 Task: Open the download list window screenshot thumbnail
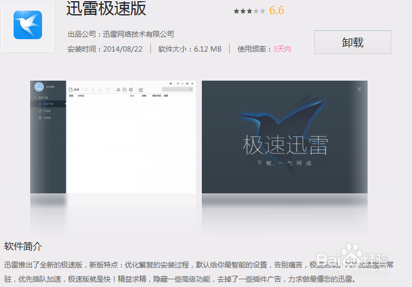click(x=113, y=137)
